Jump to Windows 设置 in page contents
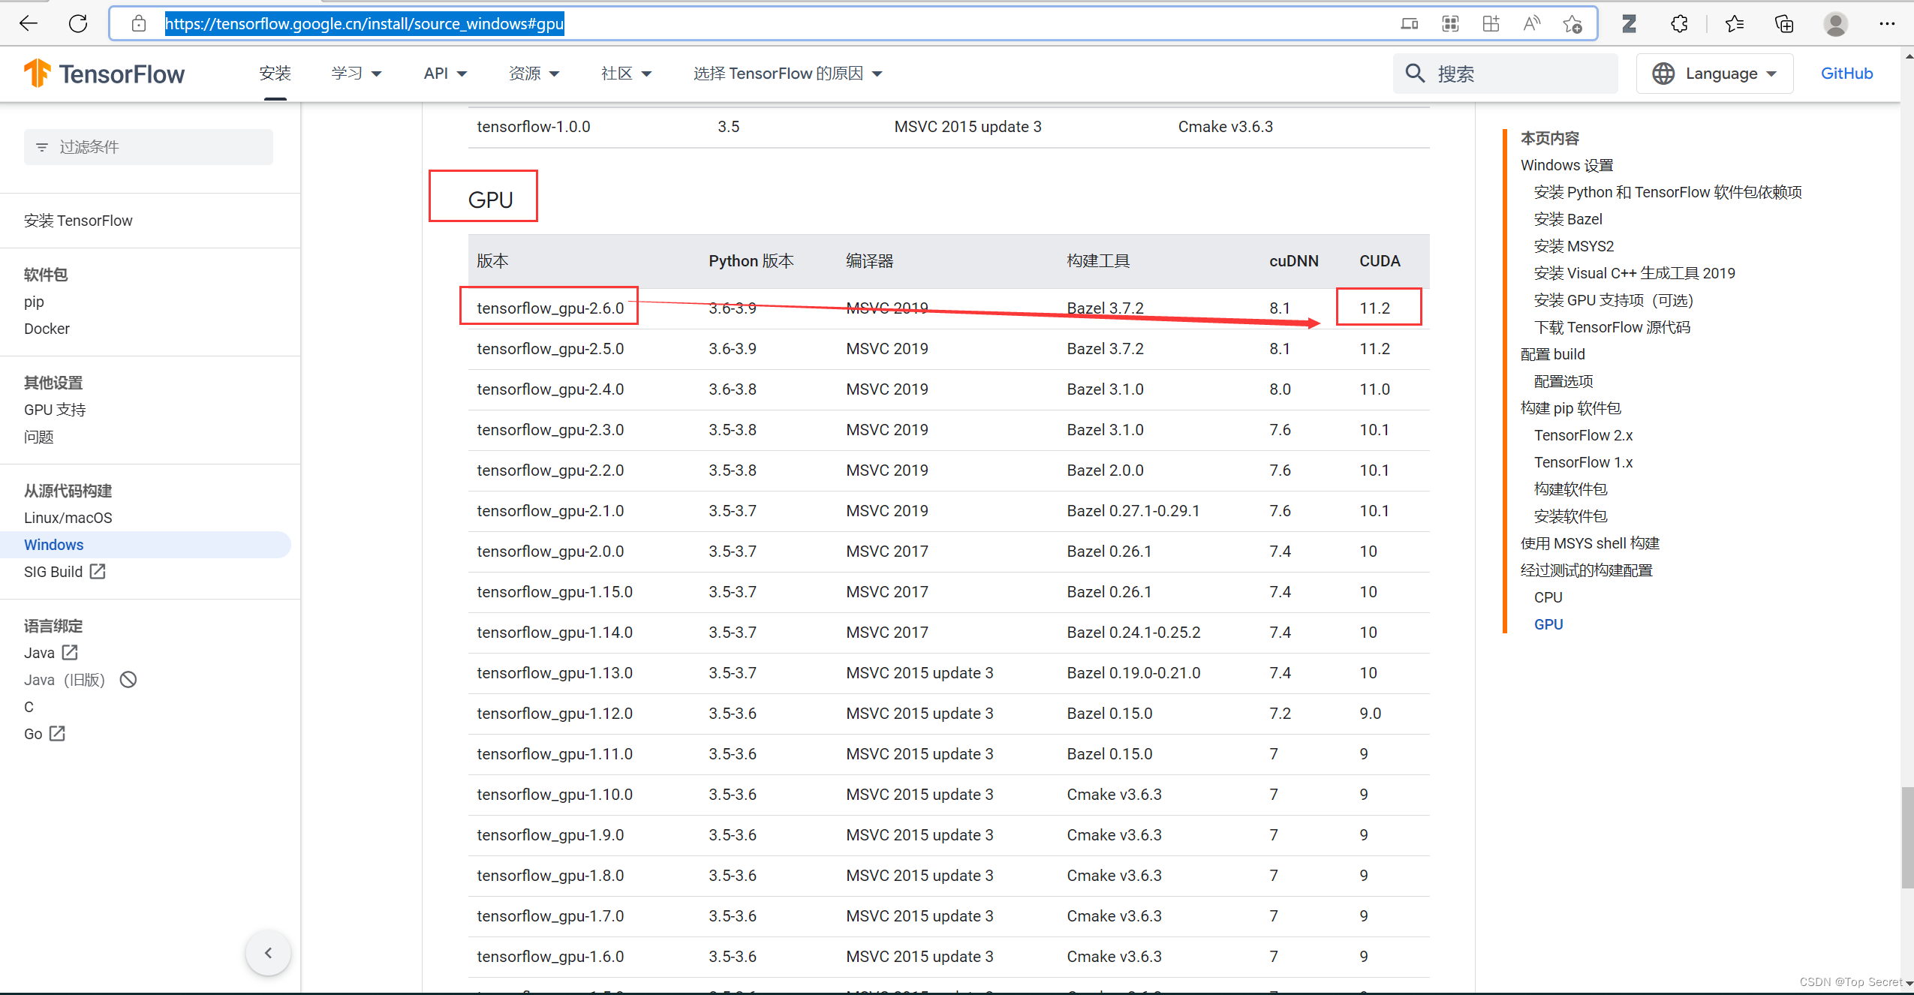The height and width of the screenshot is (995, 1914). (1566, 165)
